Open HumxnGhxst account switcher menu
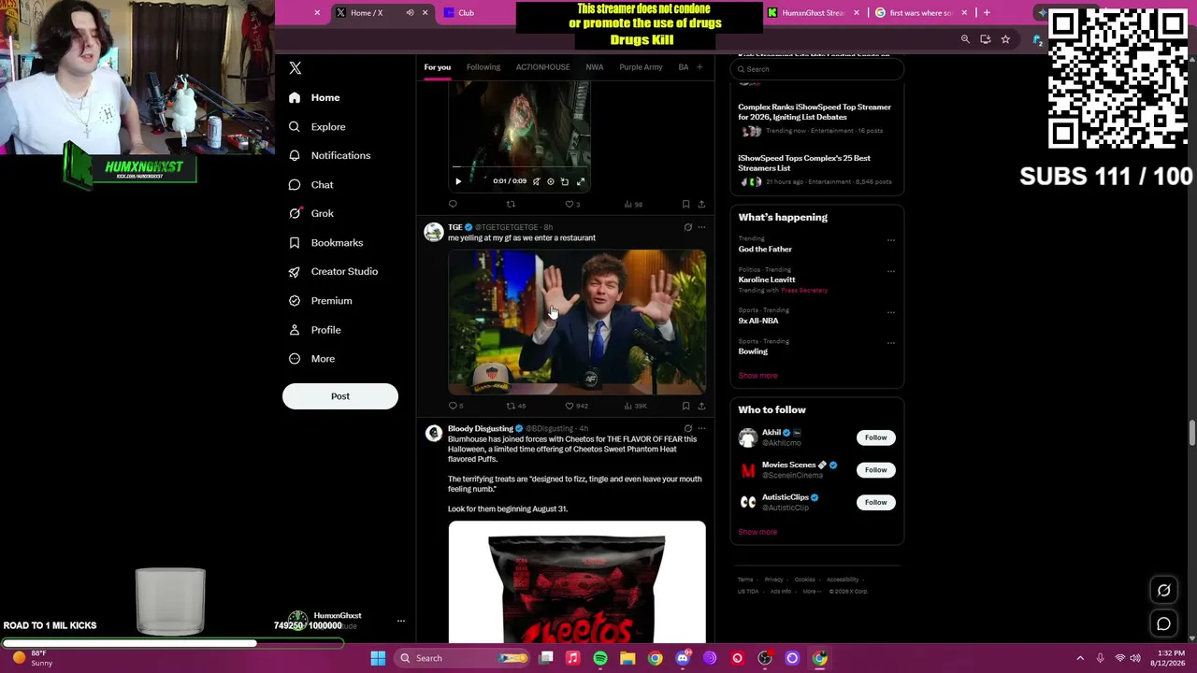The height and width of the screenshot is (673, 1197). tap(400, 621)
